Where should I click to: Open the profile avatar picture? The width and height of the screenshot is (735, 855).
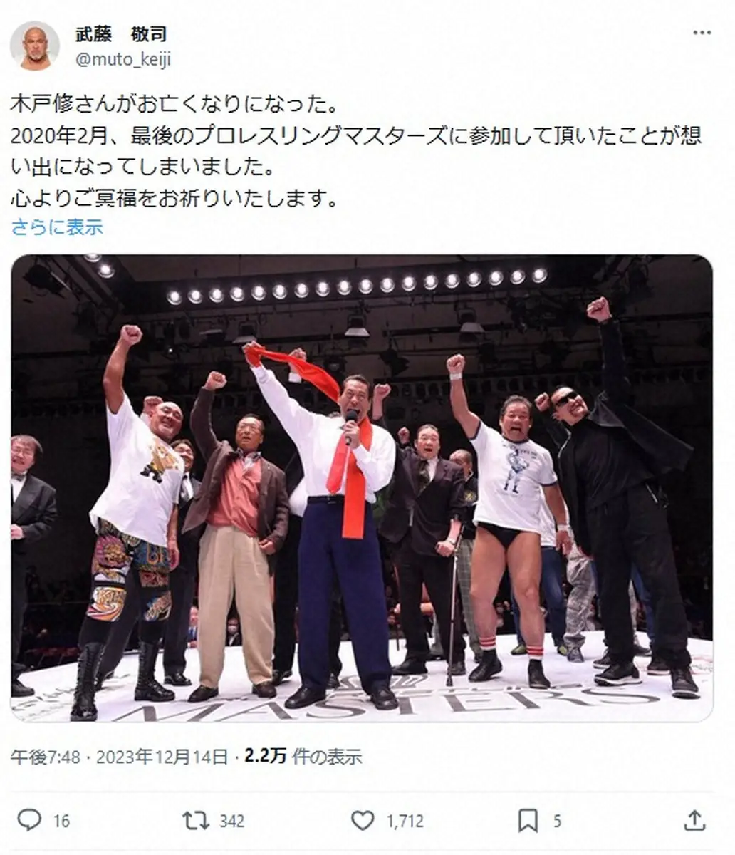coord(35,46)
